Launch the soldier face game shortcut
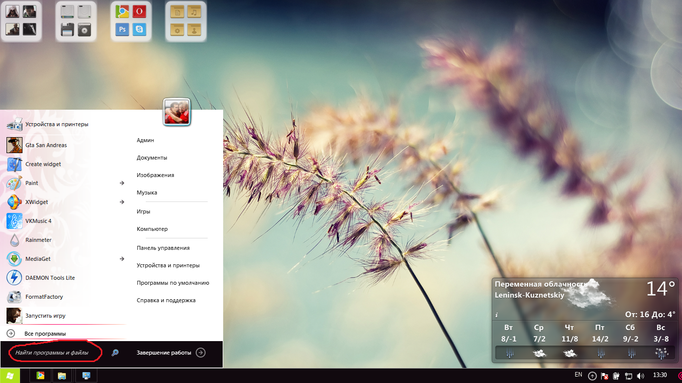 click(29, 11)
